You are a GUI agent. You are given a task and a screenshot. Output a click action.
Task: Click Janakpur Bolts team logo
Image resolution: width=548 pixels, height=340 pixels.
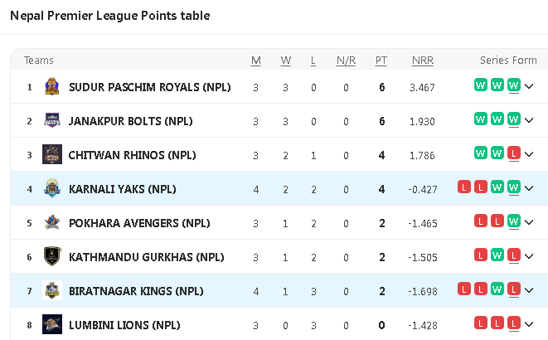pyautogui.click(x=52, y=120)
